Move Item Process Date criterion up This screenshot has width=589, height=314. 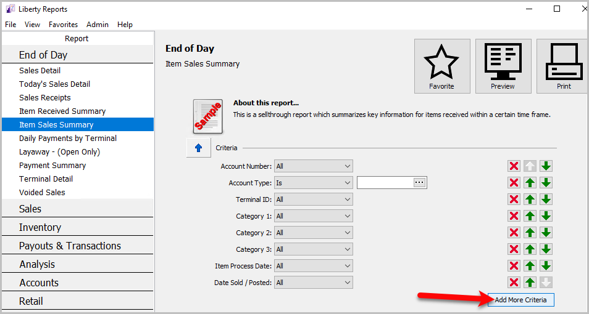(x=530, y=265)
